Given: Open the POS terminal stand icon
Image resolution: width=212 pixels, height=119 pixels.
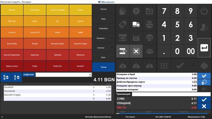Looking at the screenshot, I should click(123, 38).
